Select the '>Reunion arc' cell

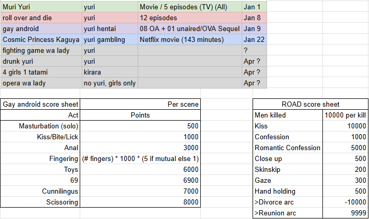tap(288, 213)
